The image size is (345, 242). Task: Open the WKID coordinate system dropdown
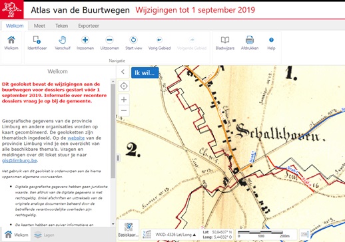click(x=176, y=235)
